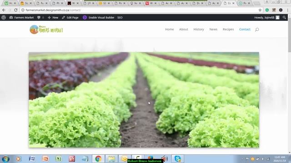Add new content via New

[53, 18]
